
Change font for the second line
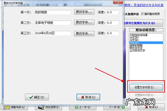(84, 22)
